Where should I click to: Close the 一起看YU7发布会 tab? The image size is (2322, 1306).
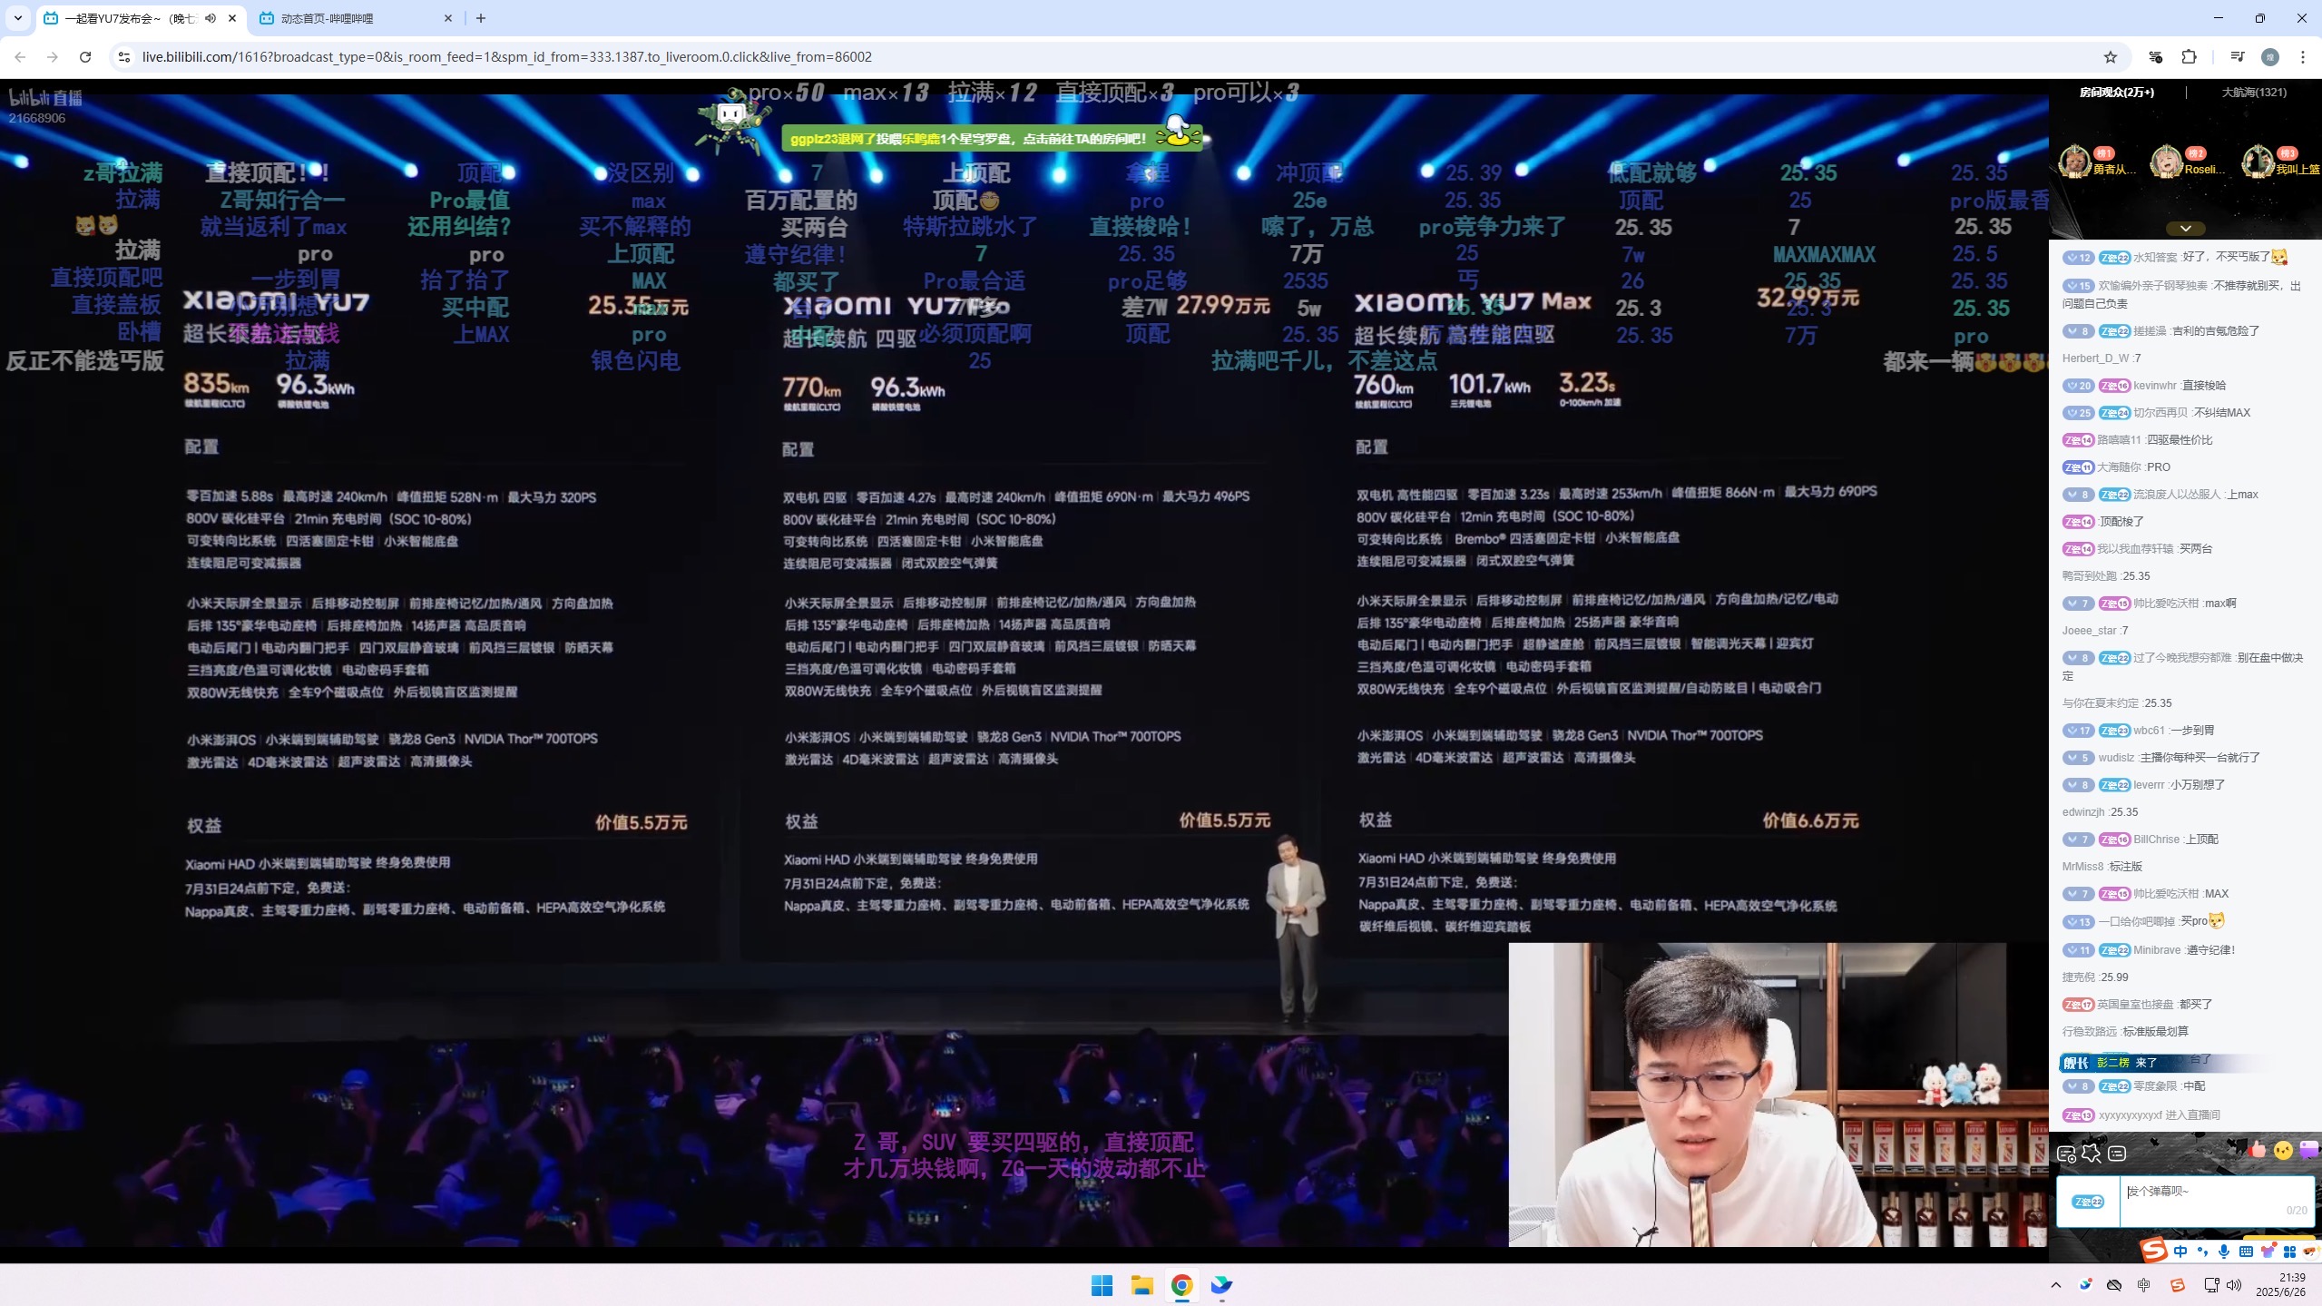pos(232,18)
